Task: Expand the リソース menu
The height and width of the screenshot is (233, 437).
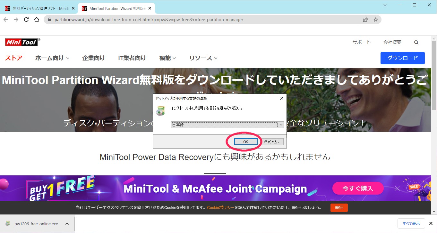Action: 203,58
